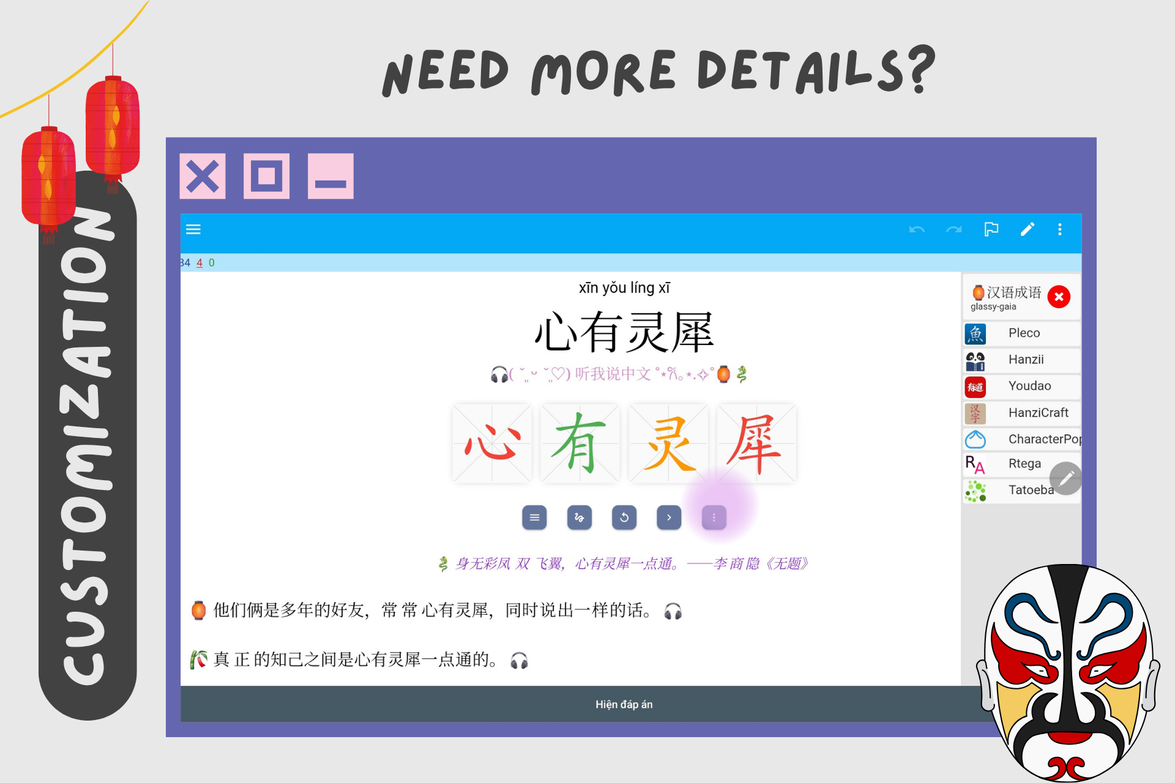Close the 汉语成语 panel with red X

point(1059,297)
